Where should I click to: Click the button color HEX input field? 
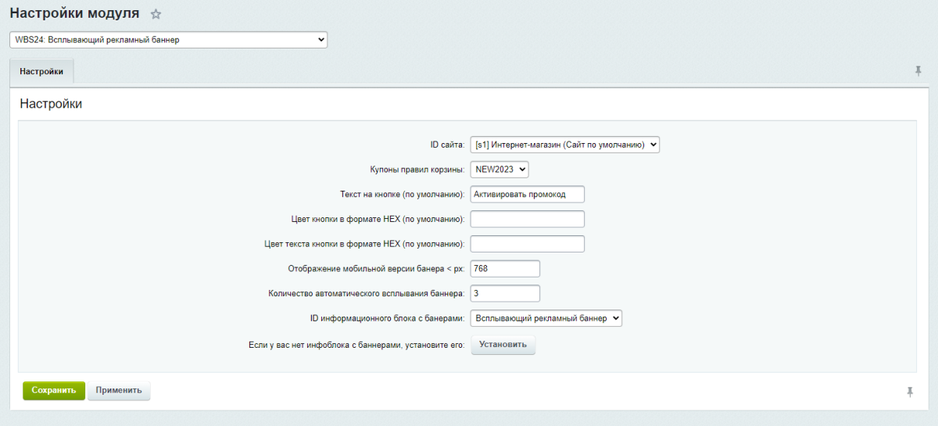click(527, 219)
